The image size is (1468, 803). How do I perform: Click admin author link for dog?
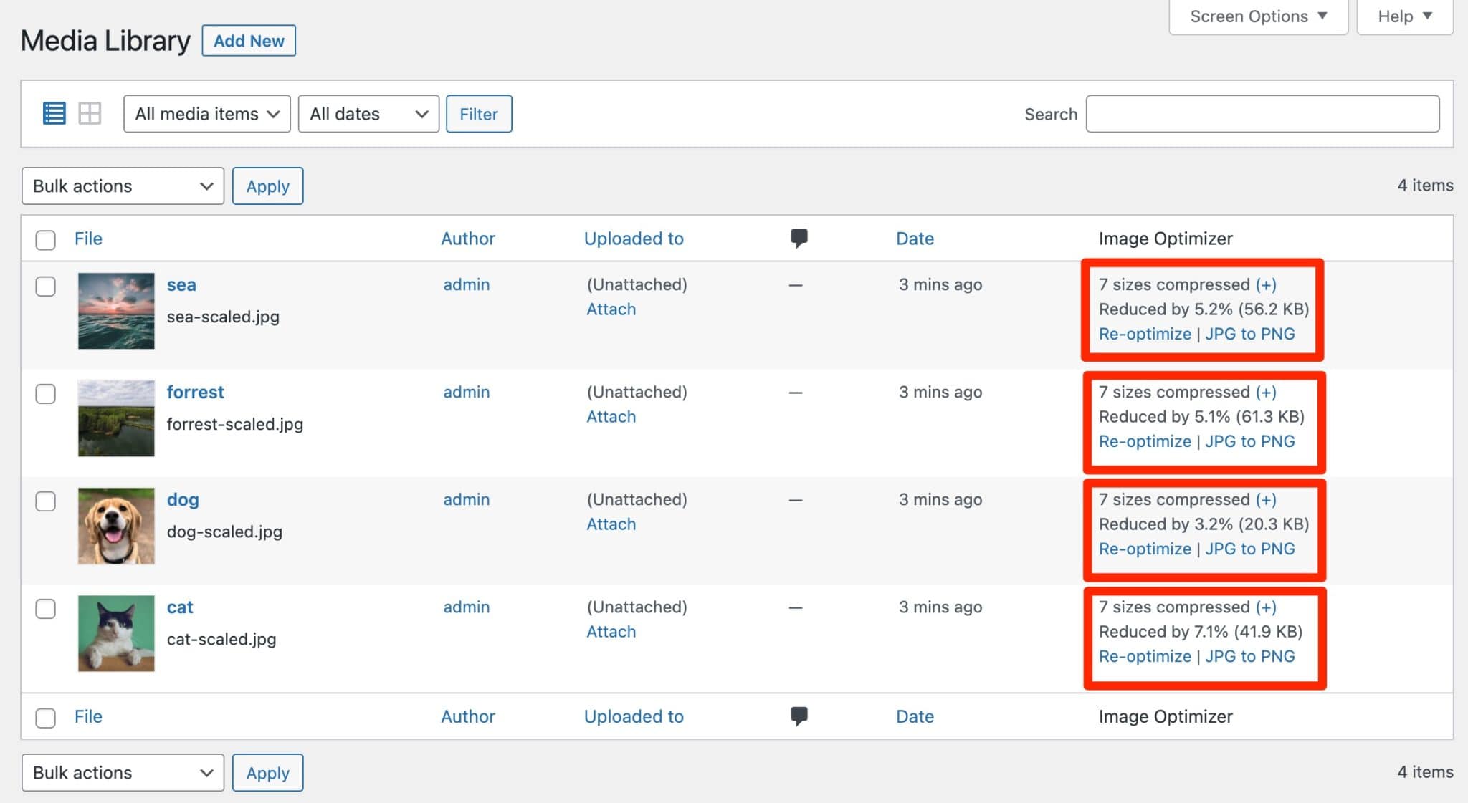(467, 499)
